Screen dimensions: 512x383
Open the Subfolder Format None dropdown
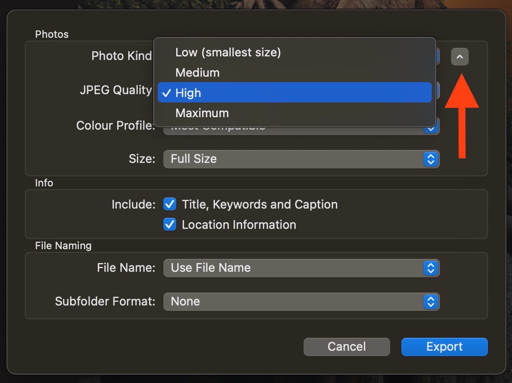coord(301,301)
